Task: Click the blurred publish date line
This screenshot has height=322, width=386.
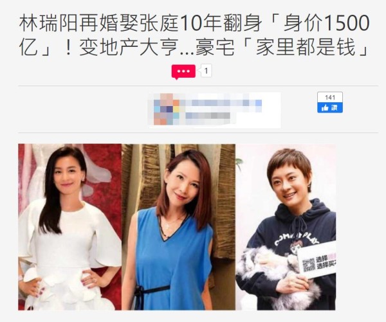Action: click(x=208, y=116)
